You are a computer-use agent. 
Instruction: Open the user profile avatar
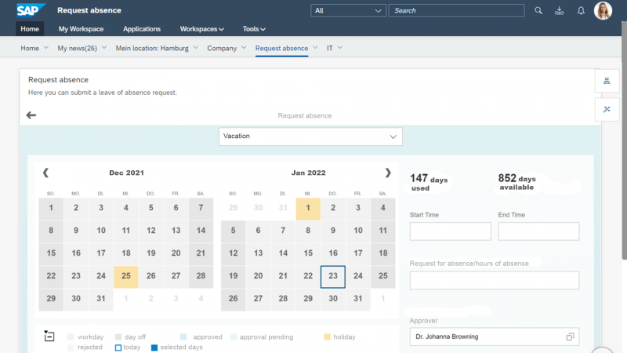(x=603, y=11)
